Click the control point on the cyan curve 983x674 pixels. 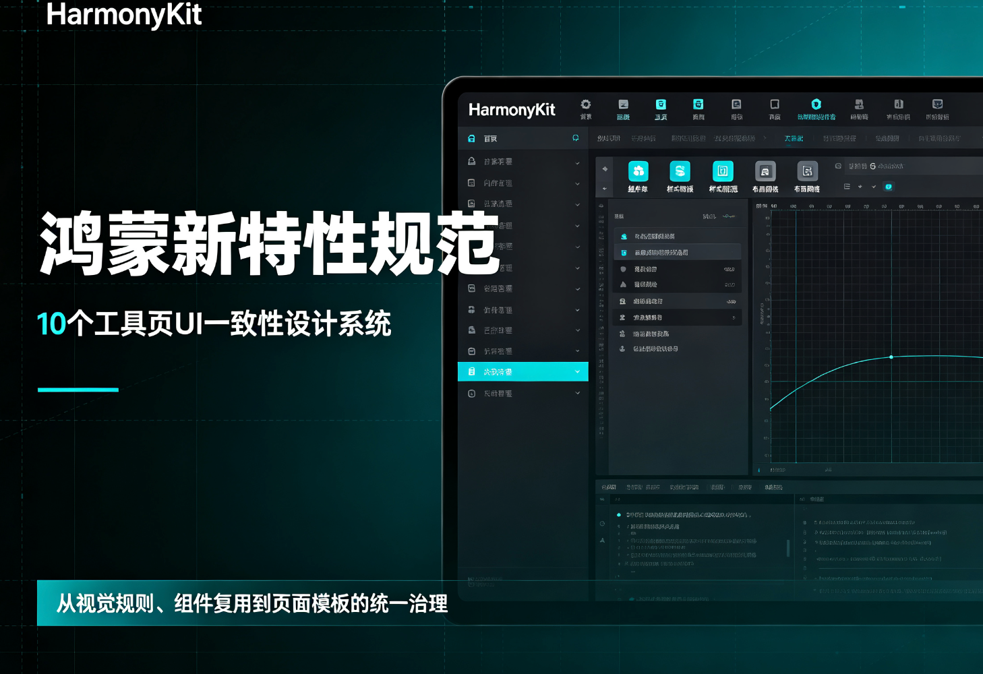pyautogui.click(x=891, y=357)
